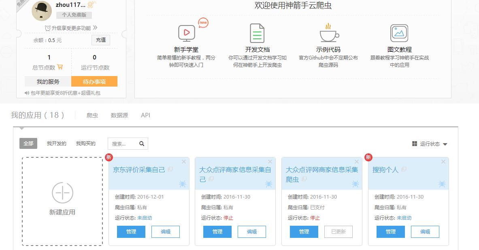Open the 示例代码 coffee cup icon

[329, 33]
